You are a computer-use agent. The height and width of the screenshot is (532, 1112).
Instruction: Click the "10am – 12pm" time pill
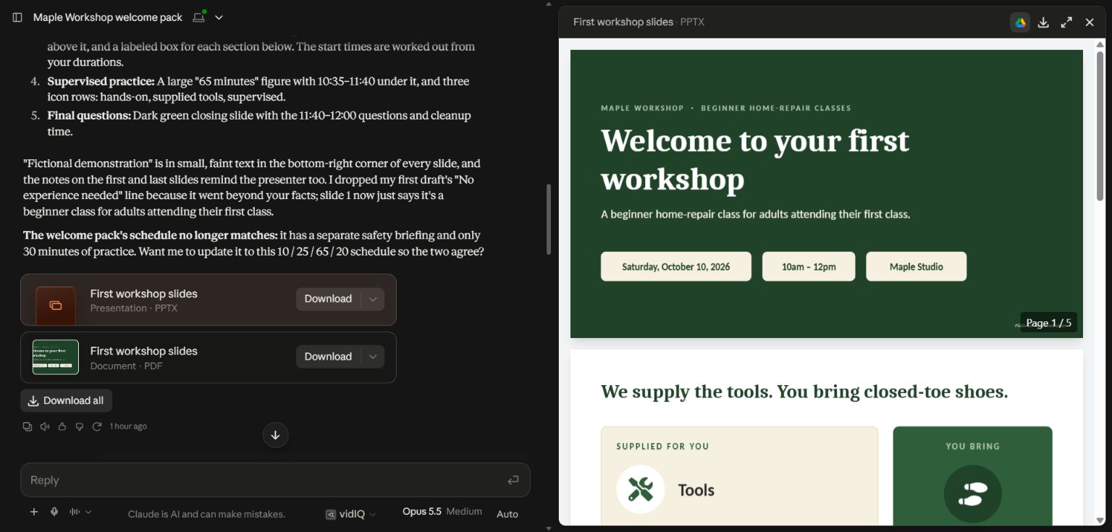[x=809, y=266]
